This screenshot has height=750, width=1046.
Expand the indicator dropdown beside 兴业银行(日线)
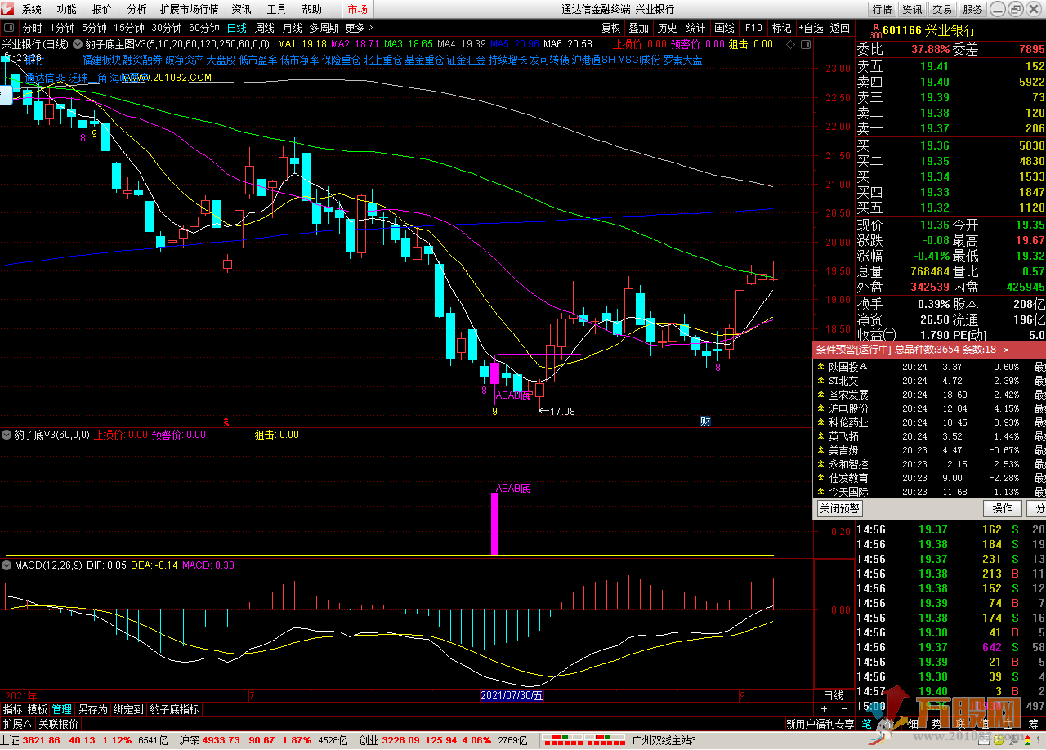click(x=78, y=44)
